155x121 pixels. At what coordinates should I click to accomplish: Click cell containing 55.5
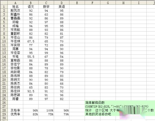pyautogui.click(x=31, y=56)
